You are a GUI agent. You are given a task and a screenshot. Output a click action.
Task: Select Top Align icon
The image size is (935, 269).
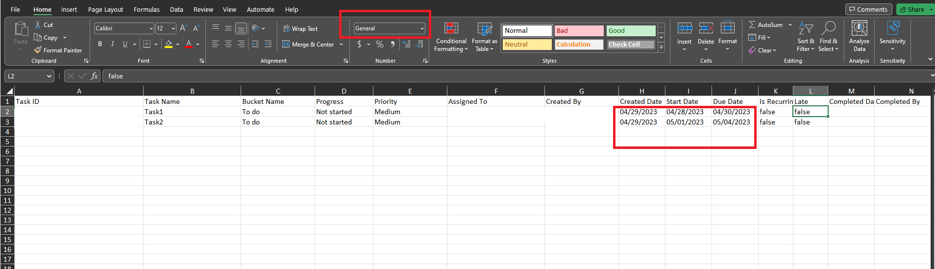pos(216,28)
